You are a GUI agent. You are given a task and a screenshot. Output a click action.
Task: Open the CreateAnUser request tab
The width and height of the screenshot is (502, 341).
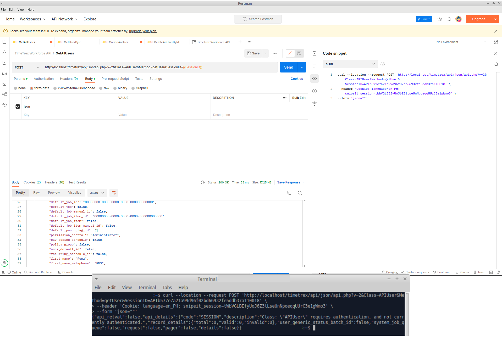point(118,42)
